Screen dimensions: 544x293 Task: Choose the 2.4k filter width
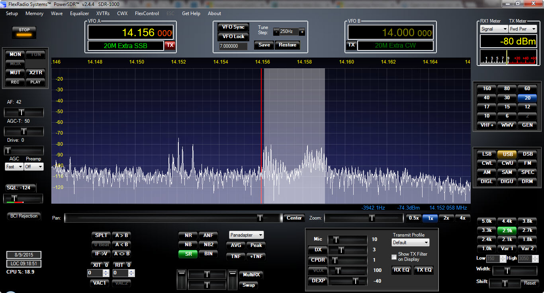[x=487, y=239]
